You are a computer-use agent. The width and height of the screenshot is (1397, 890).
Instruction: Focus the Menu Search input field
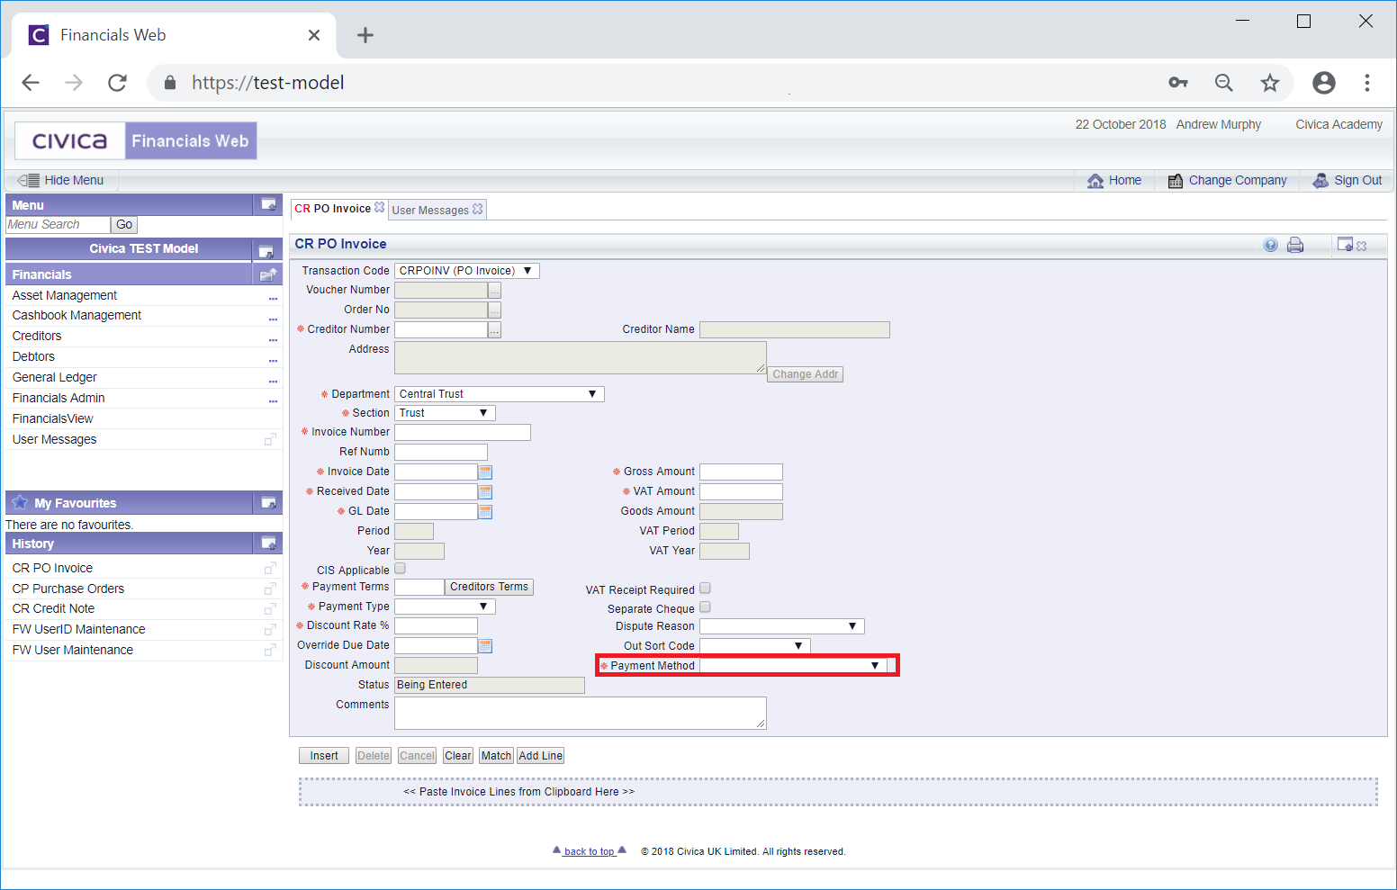coord(58,225)
